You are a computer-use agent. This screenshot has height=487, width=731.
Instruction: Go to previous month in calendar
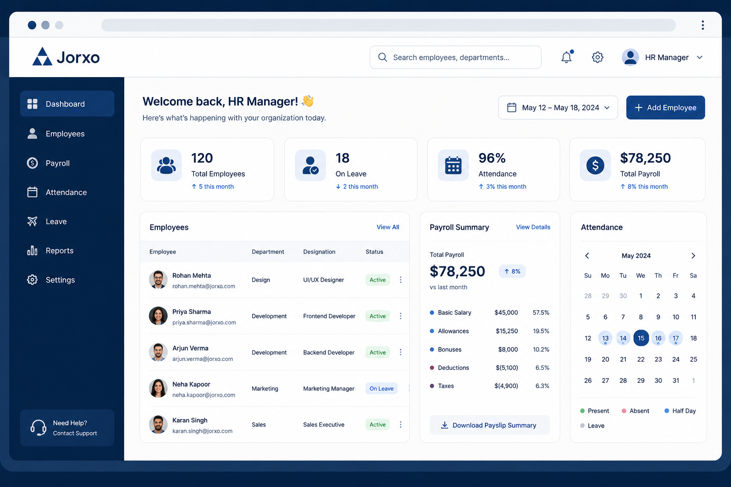(587, 255)
